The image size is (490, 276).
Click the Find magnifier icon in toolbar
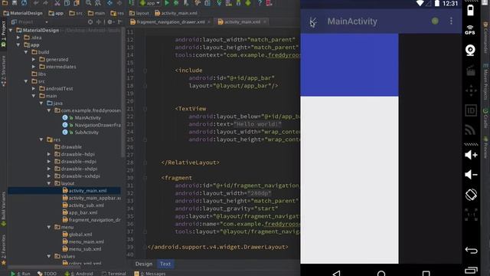[89, 3]
